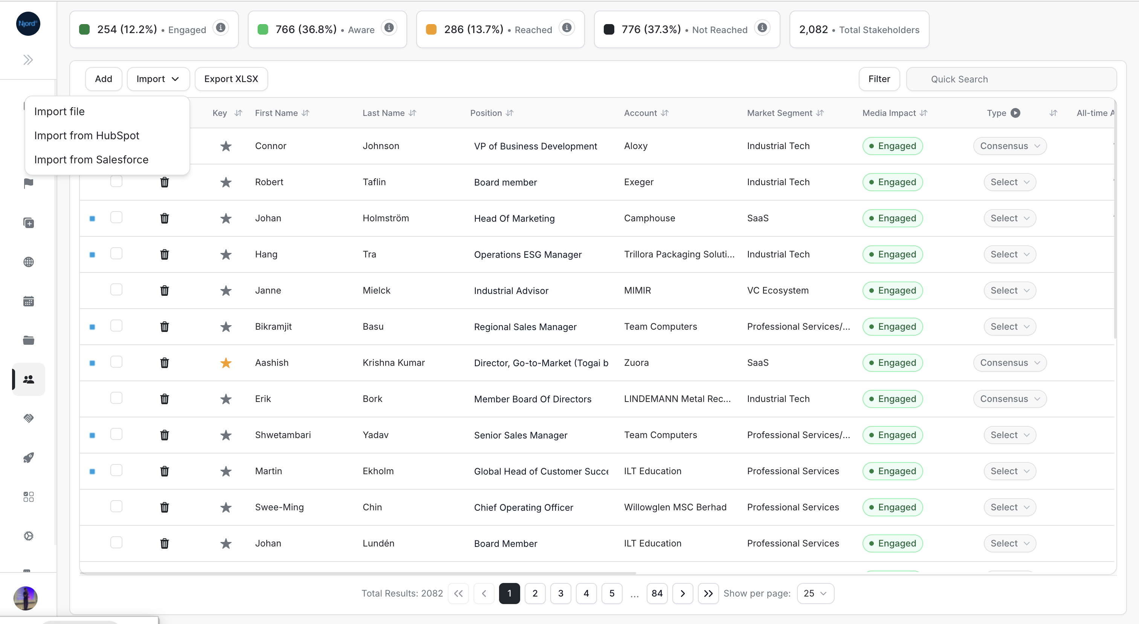Open the Import dropdown button
The image size is (1139, 624).
(158, 79)
